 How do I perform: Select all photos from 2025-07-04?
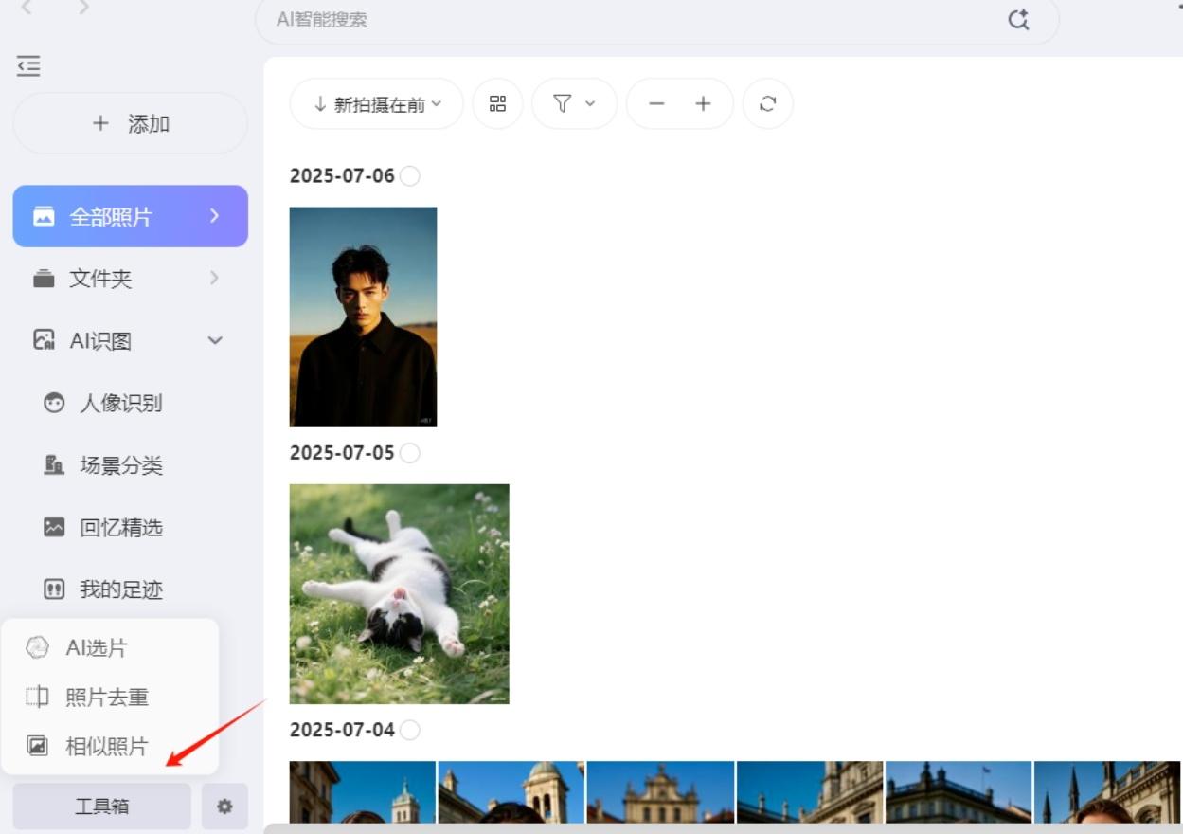(409, 730)
